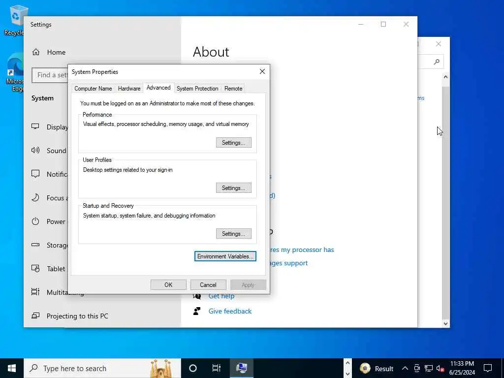Screen dimensions: 504x378
Task: Click the taskbar clock and date
Action: click(462, 368)
